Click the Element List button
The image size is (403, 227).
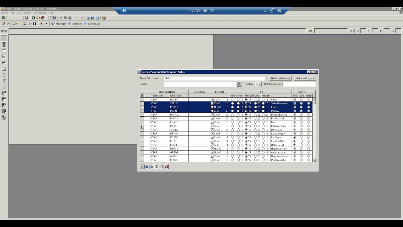92,24
